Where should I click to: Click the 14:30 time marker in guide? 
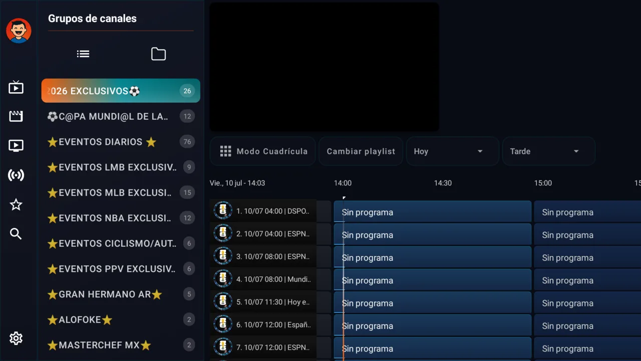click(x=443, y=183)
